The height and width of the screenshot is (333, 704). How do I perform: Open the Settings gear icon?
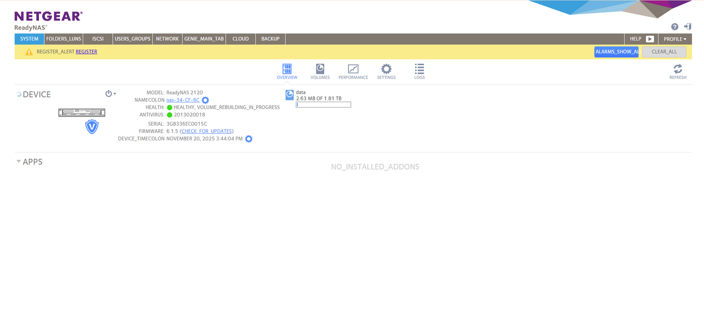tap(386, 69)
